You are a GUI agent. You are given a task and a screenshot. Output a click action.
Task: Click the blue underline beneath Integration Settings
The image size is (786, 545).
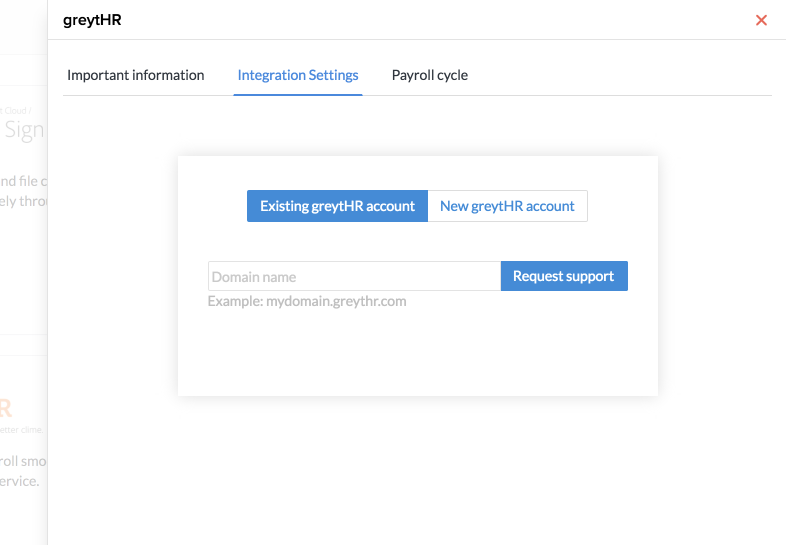tap(298, 94)
